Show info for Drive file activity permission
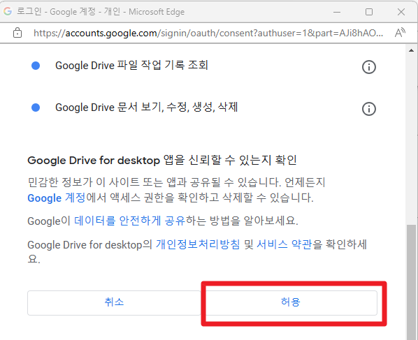This screenshot has height=340, width=418. pos(369,67)
